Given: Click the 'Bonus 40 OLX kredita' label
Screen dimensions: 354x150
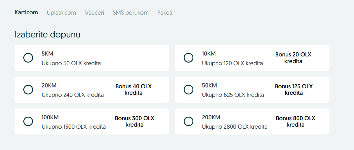Looking at the screenshot, I should 133,90.
